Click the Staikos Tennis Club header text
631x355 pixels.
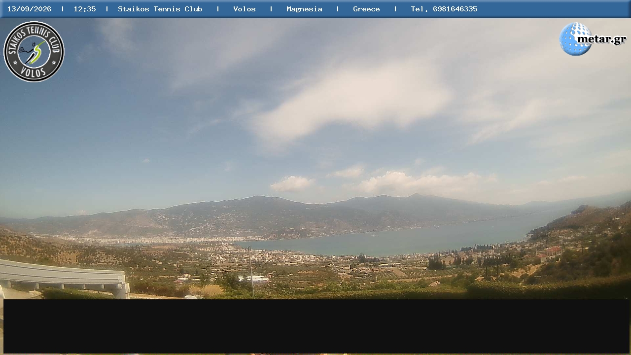[160, 9]
